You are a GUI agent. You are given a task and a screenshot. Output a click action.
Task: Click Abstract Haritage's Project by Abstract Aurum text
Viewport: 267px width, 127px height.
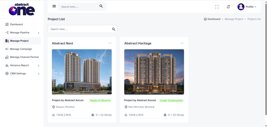coord(140,100)
